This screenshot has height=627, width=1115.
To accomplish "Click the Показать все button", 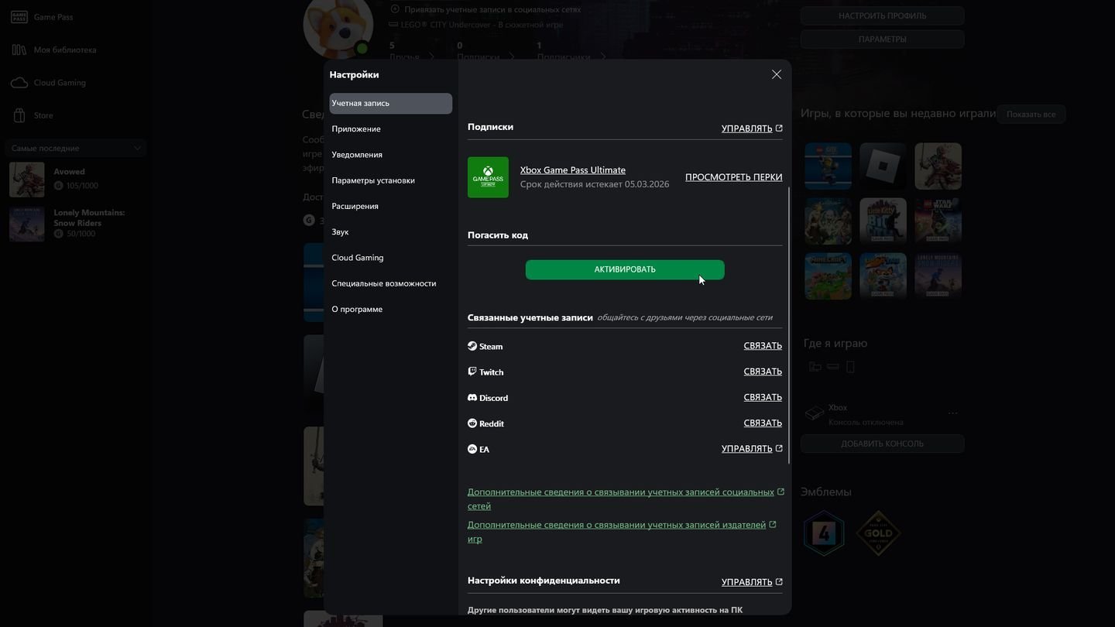I will (x=1031, y=114).
